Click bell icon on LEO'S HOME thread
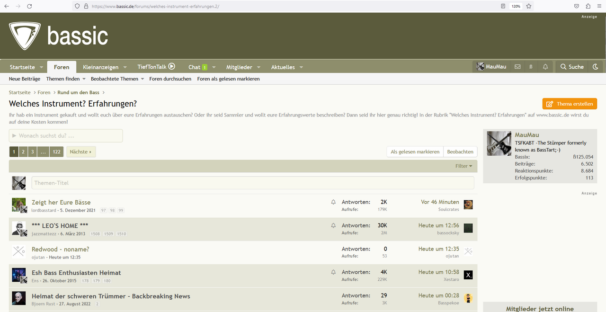The image size is (606, 312). (x=333, y=225)
